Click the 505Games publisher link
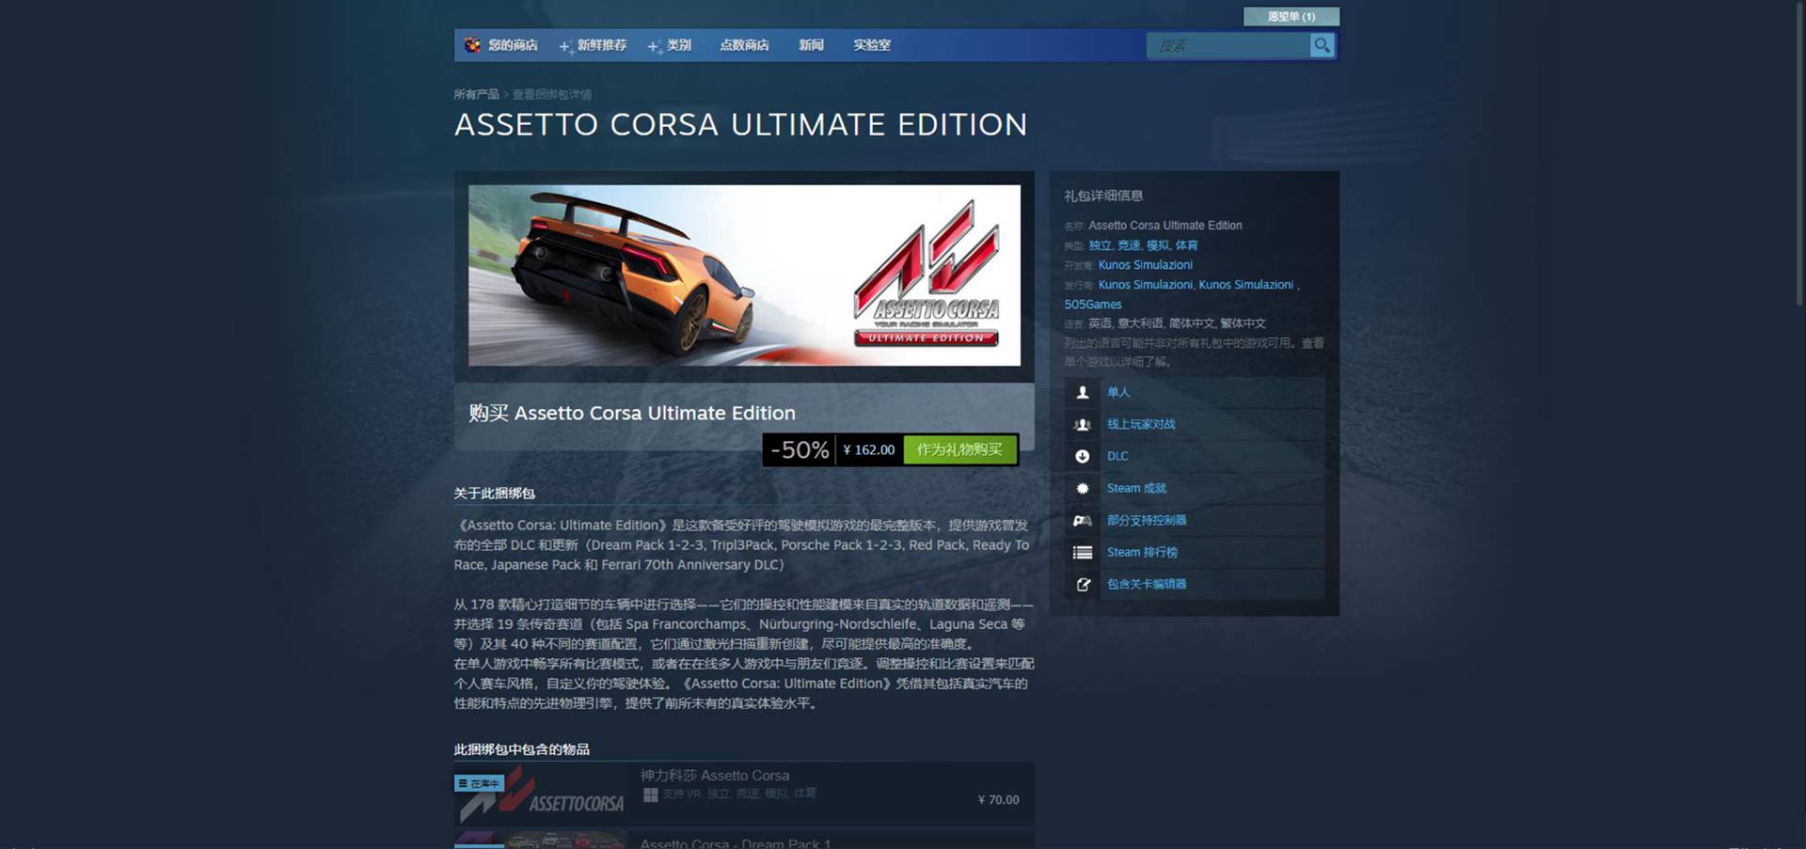Screen dimensions: 1806x849 click(1093, 305)
